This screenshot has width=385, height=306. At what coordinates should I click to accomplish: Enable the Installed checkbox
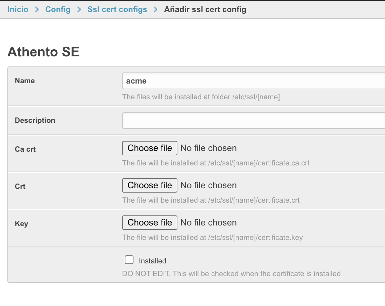tap(129, 260)
